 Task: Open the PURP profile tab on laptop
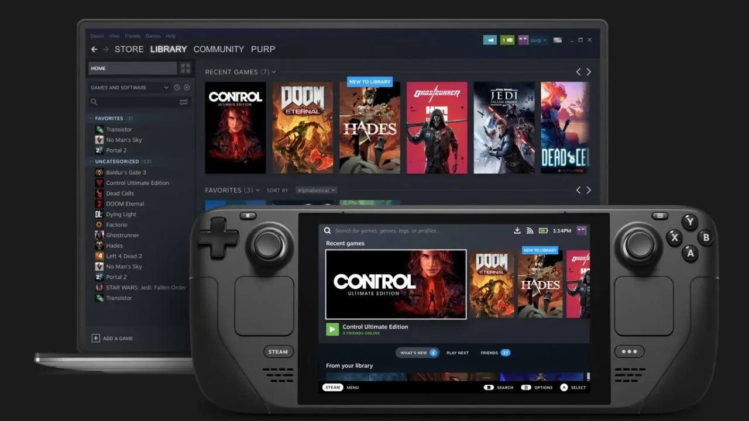tap(263, 49)
